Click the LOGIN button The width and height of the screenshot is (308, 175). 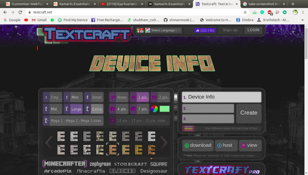(x=253, y=30)
